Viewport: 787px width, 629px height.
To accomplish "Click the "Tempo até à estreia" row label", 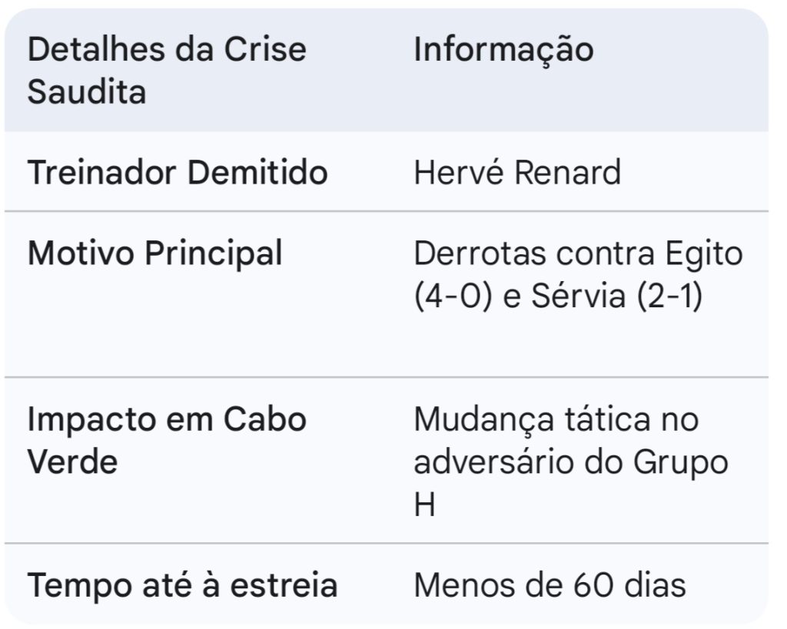I will click(182, 585).
